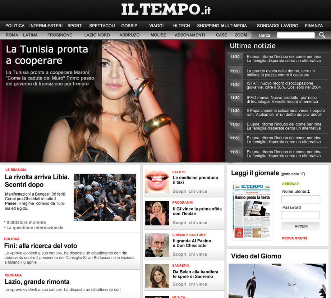331x298 pixels.
Task: Click 'Scopri chi vince' under Da Belen
Action: pos(190,284)
